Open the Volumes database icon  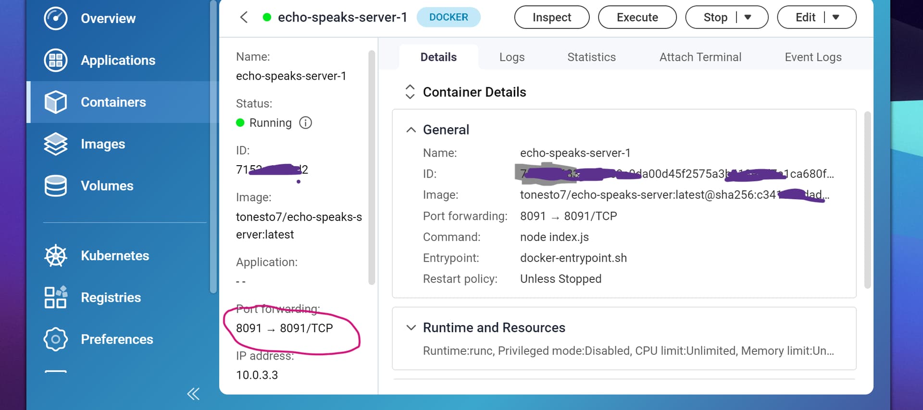[x=56, y=186]
